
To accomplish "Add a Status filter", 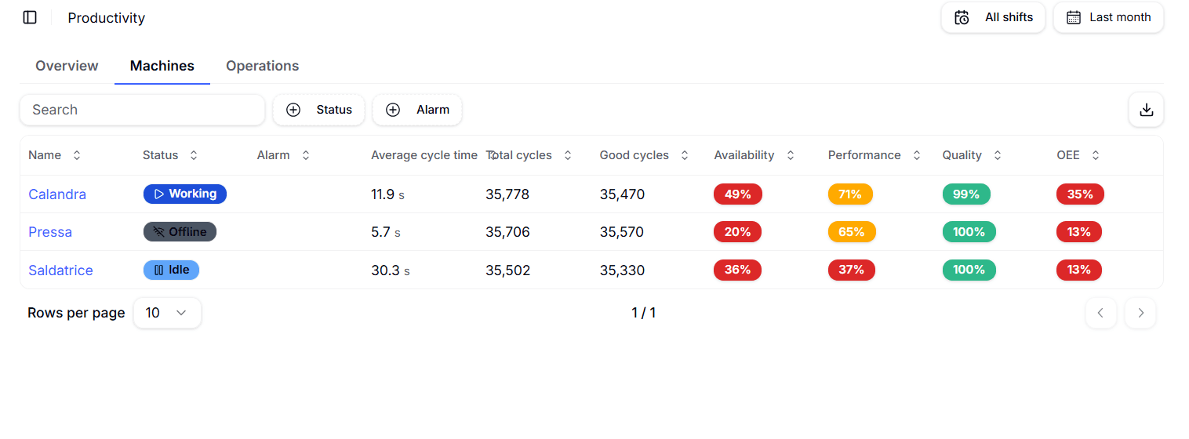I will click(318, 110).
